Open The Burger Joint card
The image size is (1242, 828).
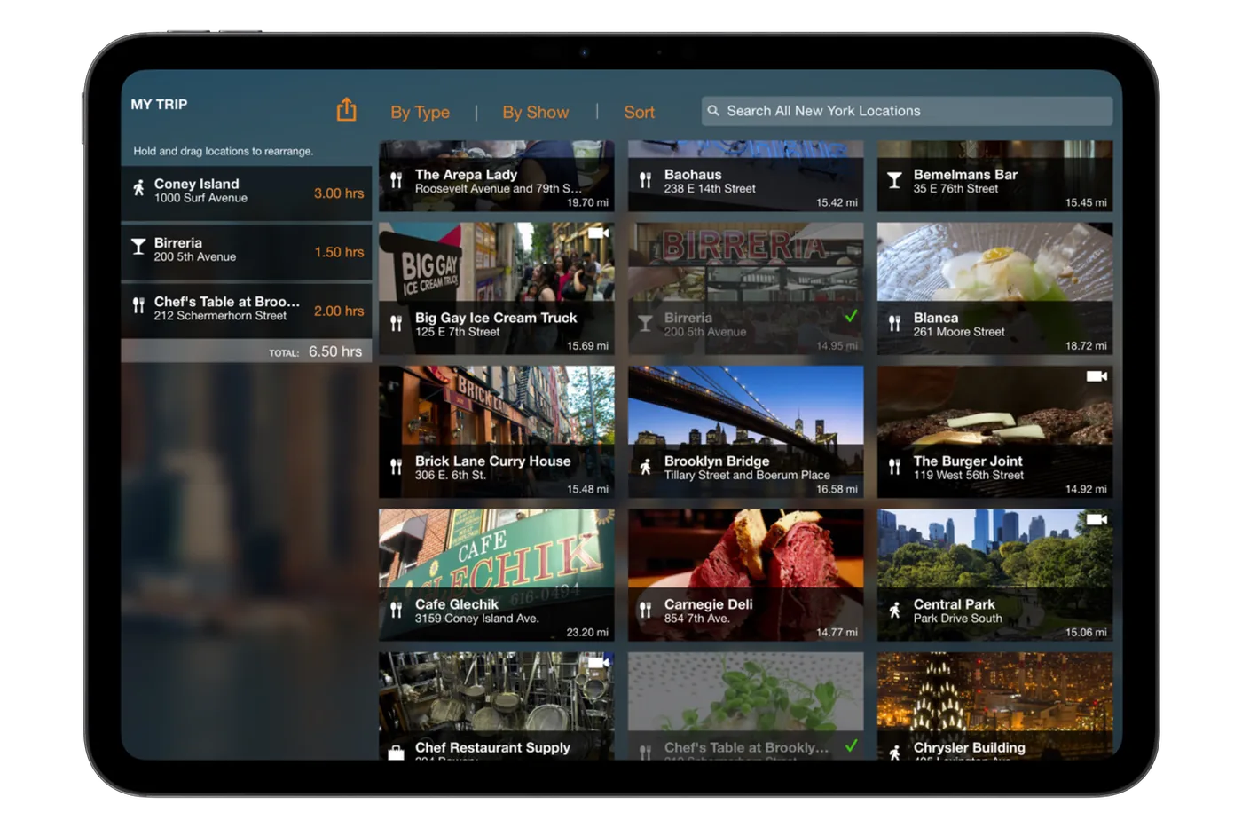click(994, 431)
